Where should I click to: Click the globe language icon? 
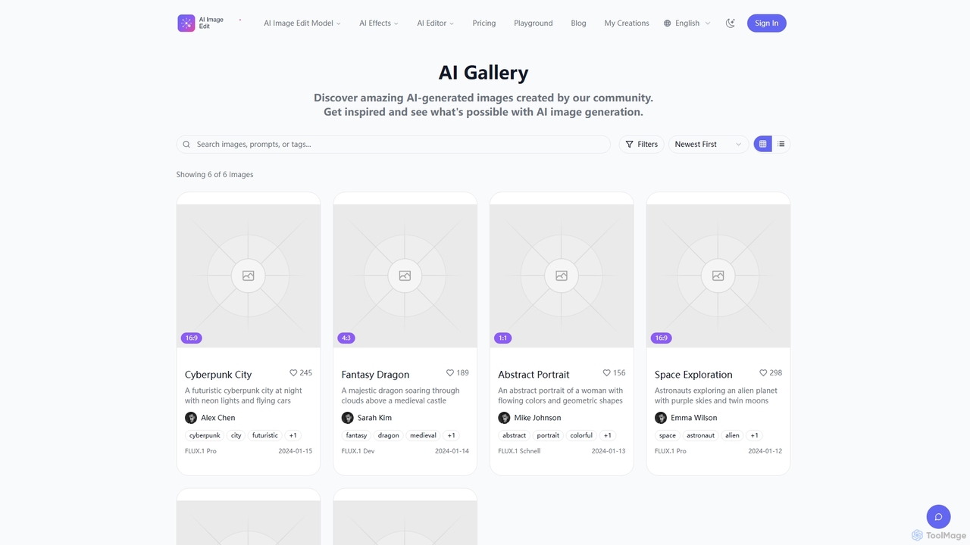pyautogui.click(x=668, y=23)
